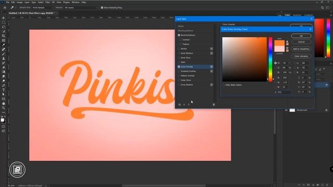Enable the Inner Shadow checkbox
The image size is (333, 187).
point(179,53)
